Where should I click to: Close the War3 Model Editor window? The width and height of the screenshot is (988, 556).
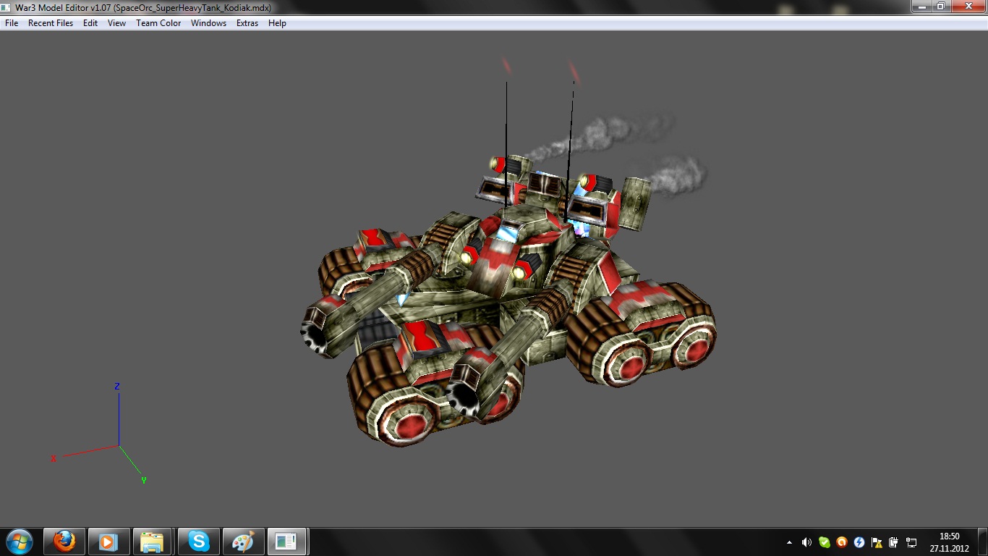(x=967, y=7)
